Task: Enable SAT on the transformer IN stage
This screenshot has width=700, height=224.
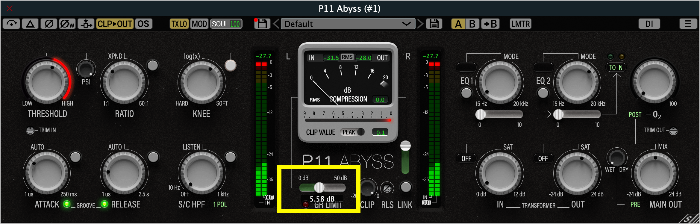Action: (466, 158)
